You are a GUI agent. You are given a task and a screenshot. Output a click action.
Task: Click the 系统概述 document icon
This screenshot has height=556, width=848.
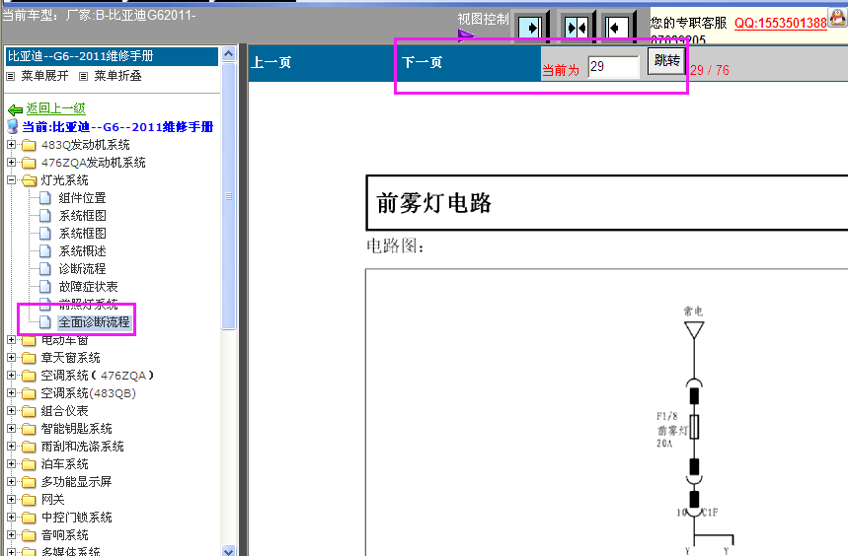tap(45, 251)
